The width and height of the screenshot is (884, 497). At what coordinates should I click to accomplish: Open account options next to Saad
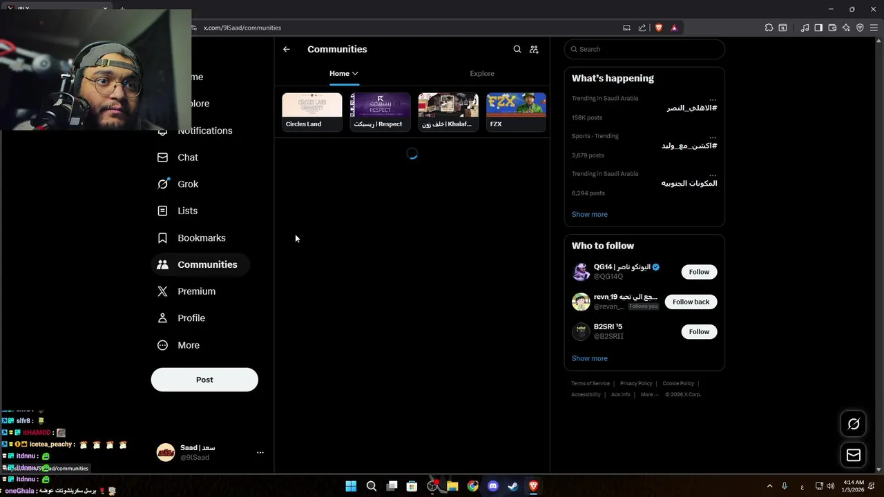coord(260,452)
